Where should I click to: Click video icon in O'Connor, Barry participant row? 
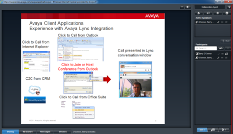click(x=226, y=58)
